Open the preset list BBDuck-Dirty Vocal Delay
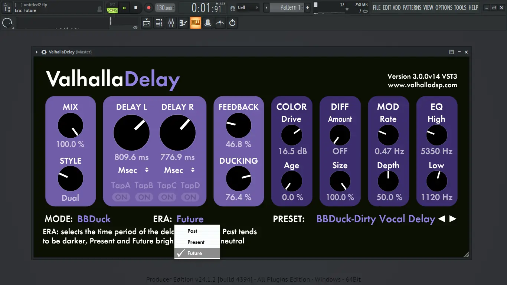 tap(376, 219)
